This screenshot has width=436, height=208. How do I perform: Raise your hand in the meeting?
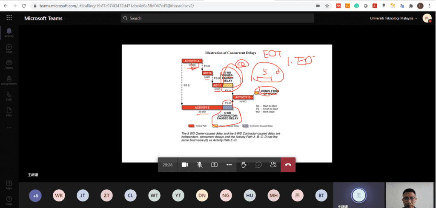[x=244, y=165]
